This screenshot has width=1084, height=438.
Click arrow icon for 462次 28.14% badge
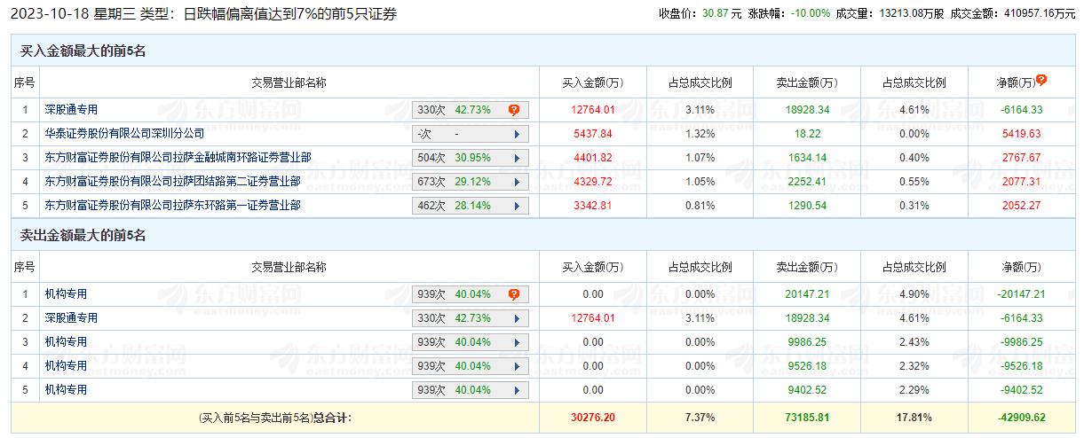pos(517,206)
